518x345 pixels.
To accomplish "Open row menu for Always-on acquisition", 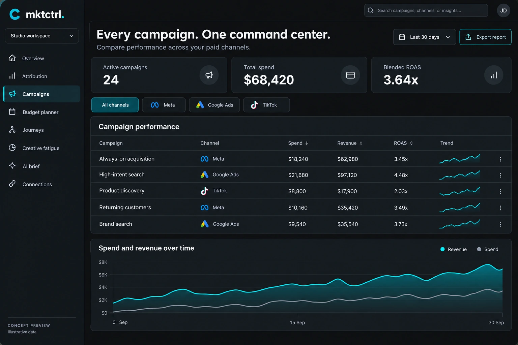I will tap(500, 159).
